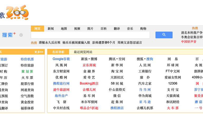Click the 265 owl logo
This screenshot has width=203, height=114.
pyautogui.click(x=17, y=12)
